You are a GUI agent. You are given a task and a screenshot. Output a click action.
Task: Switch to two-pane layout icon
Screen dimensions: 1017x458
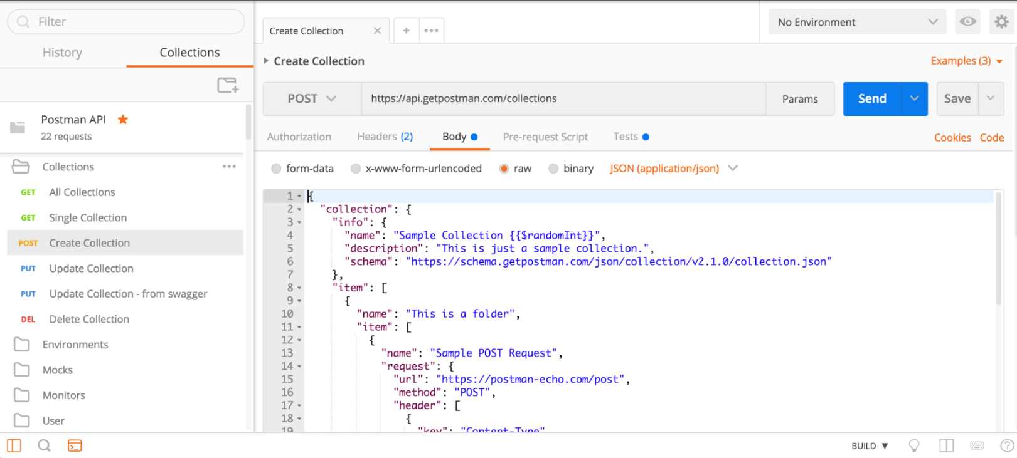point(946,445)
